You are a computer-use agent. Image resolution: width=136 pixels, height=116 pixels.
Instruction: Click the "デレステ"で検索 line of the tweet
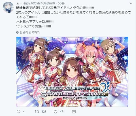(33, 26)
